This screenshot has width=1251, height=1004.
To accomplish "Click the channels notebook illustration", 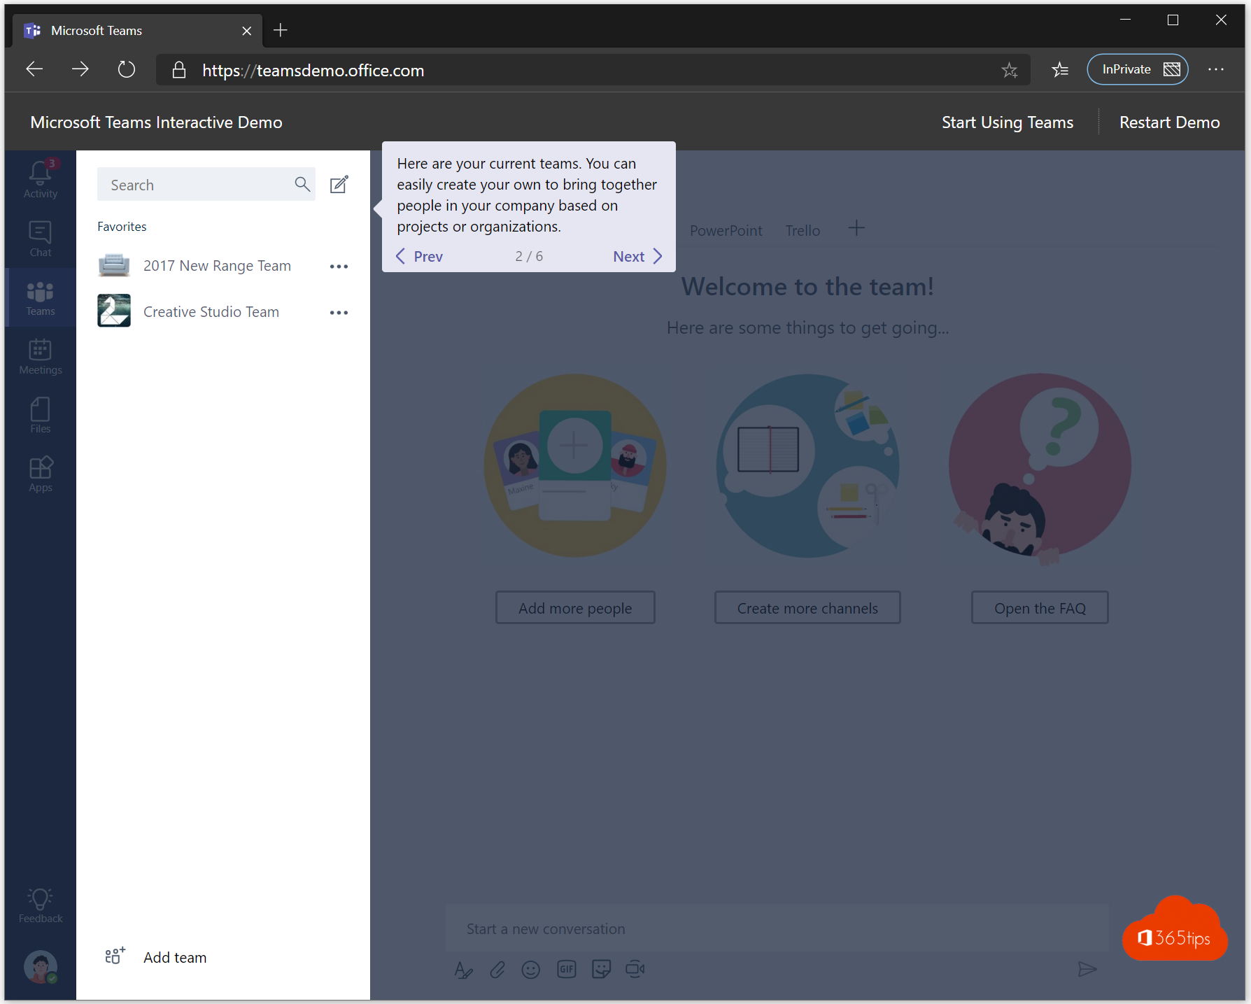I will pos(807,465).
